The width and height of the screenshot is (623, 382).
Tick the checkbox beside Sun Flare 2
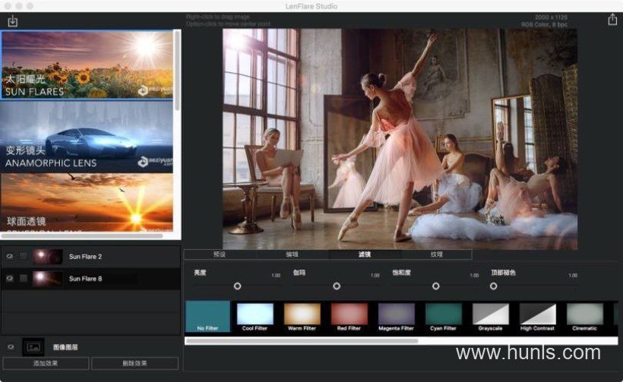[x=24, y=257]
